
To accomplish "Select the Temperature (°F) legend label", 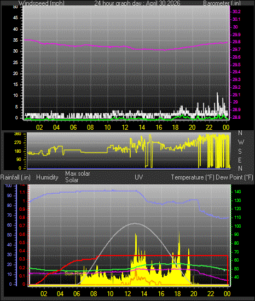I will [x=193, y=177].
